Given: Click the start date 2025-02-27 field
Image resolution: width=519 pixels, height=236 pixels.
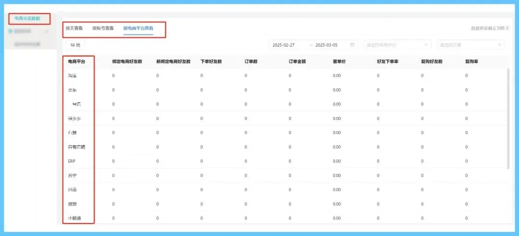Looking at the screenshot, I should tap(284, 45).
